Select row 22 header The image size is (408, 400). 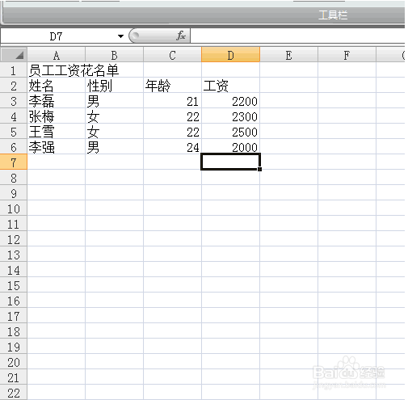pos(14,393)
